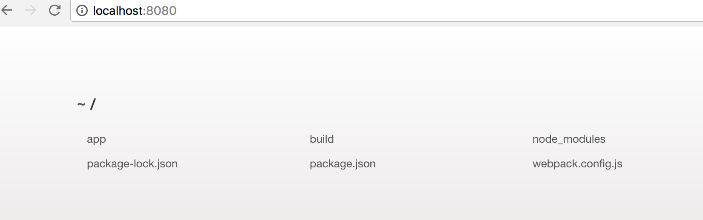
Task: Reload the localhost page
Action: [55, 10]
